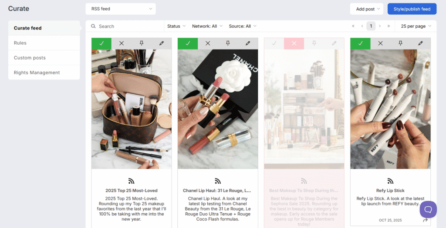Pin the Chanel Lip Haul post
The image size is (446, 228).
tap(227, 43)
